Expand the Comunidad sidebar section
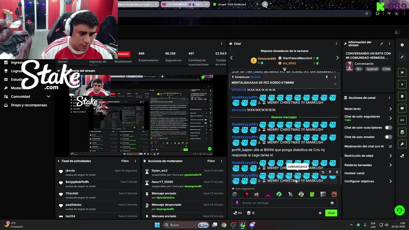 point(49,96)
